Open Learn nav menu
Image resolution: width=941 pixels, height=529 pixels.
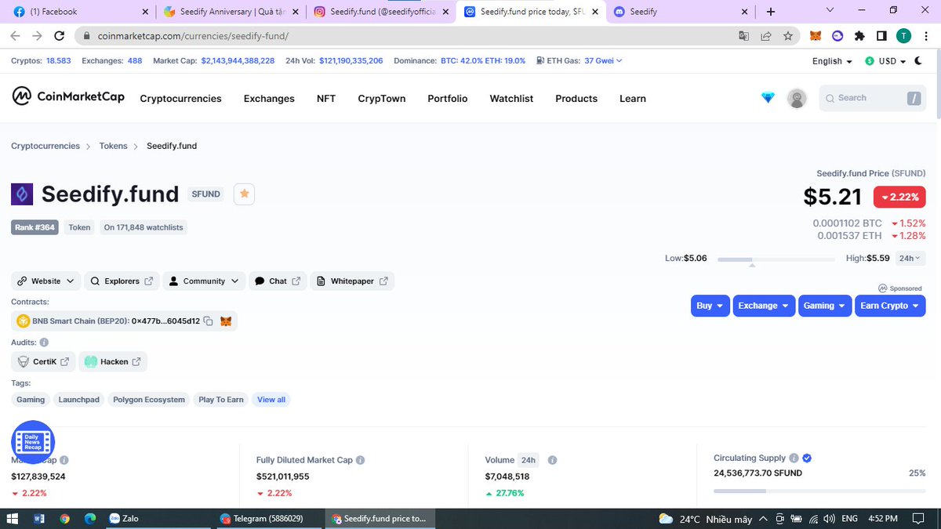click(x=633, y=98)
